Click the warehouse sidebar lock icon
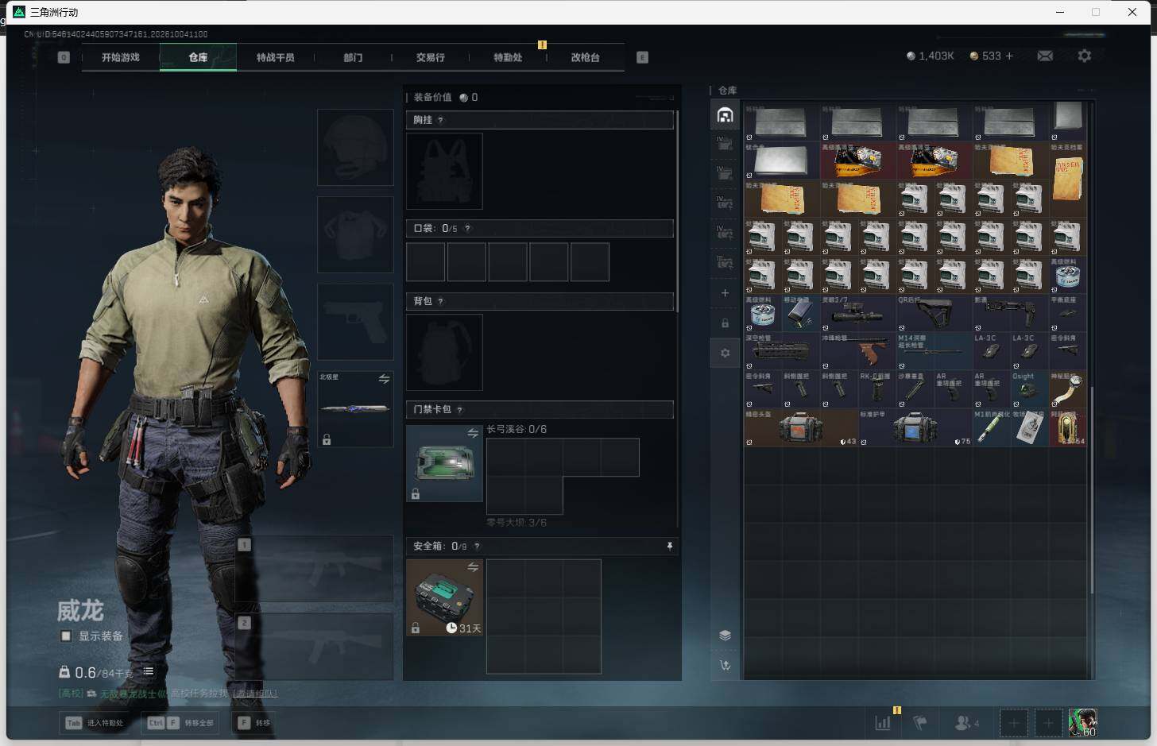 pyautogui.click(x=725, y=323)
